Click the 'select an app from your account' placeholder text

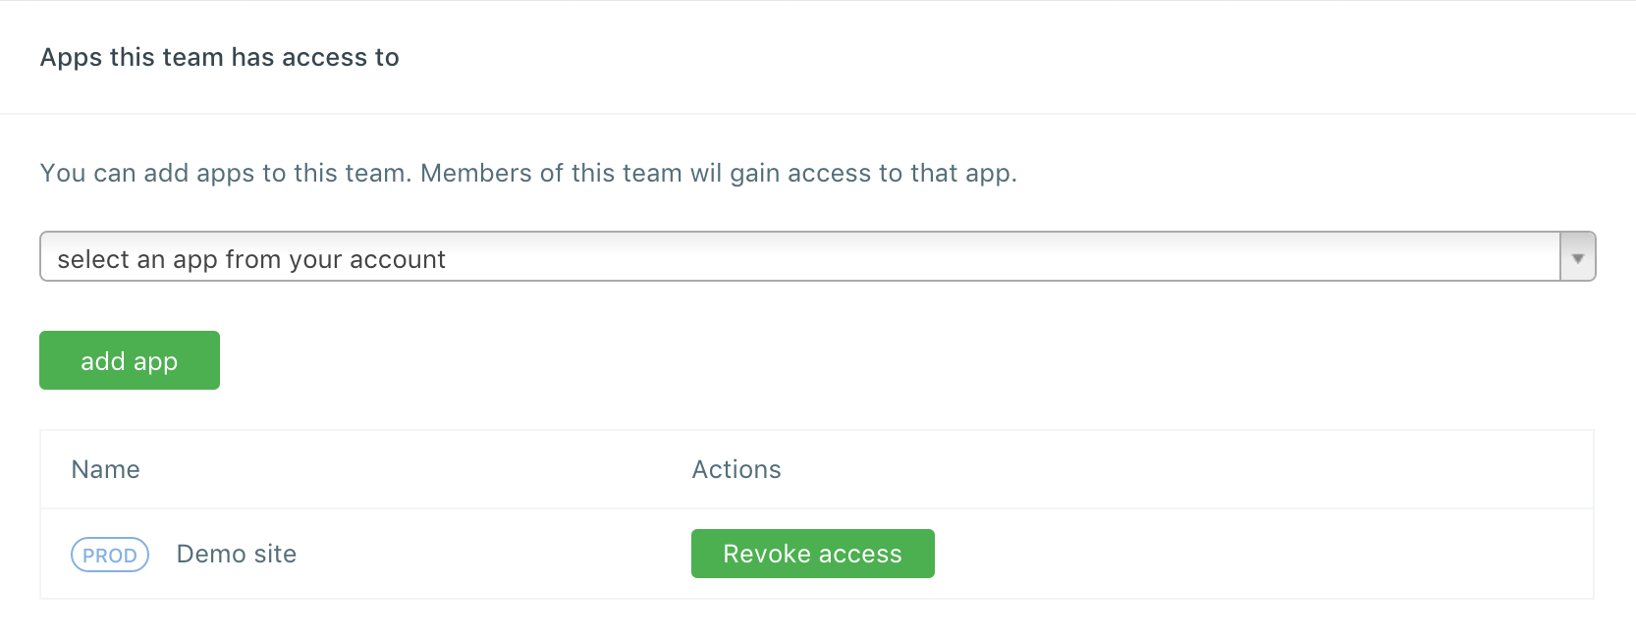pos(251,259)
